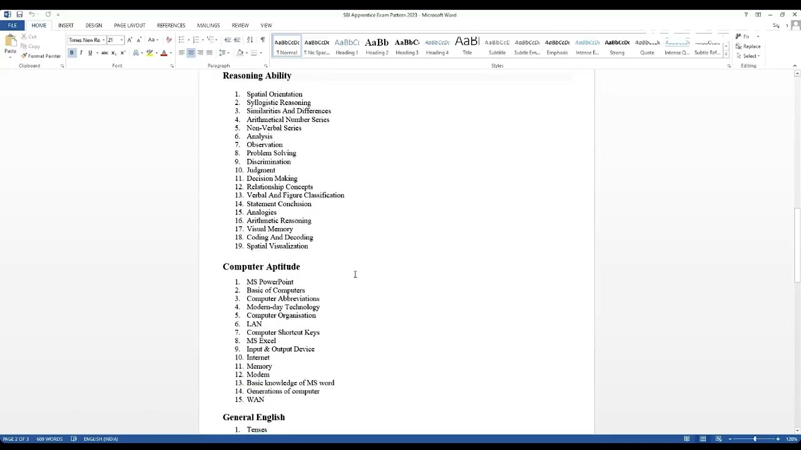The image size is (801, 450).
Task: Switch to the MAILINGS tab
Action: point(208,26)
